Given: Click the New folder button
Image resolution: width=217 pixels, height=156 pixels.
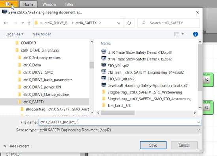Looking at the screenshot, I should coord(42,34).
